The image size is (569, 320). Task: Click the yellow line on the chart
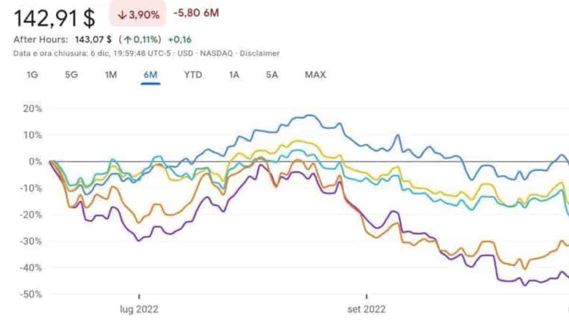pyautogui.click(x=299, y=141)
